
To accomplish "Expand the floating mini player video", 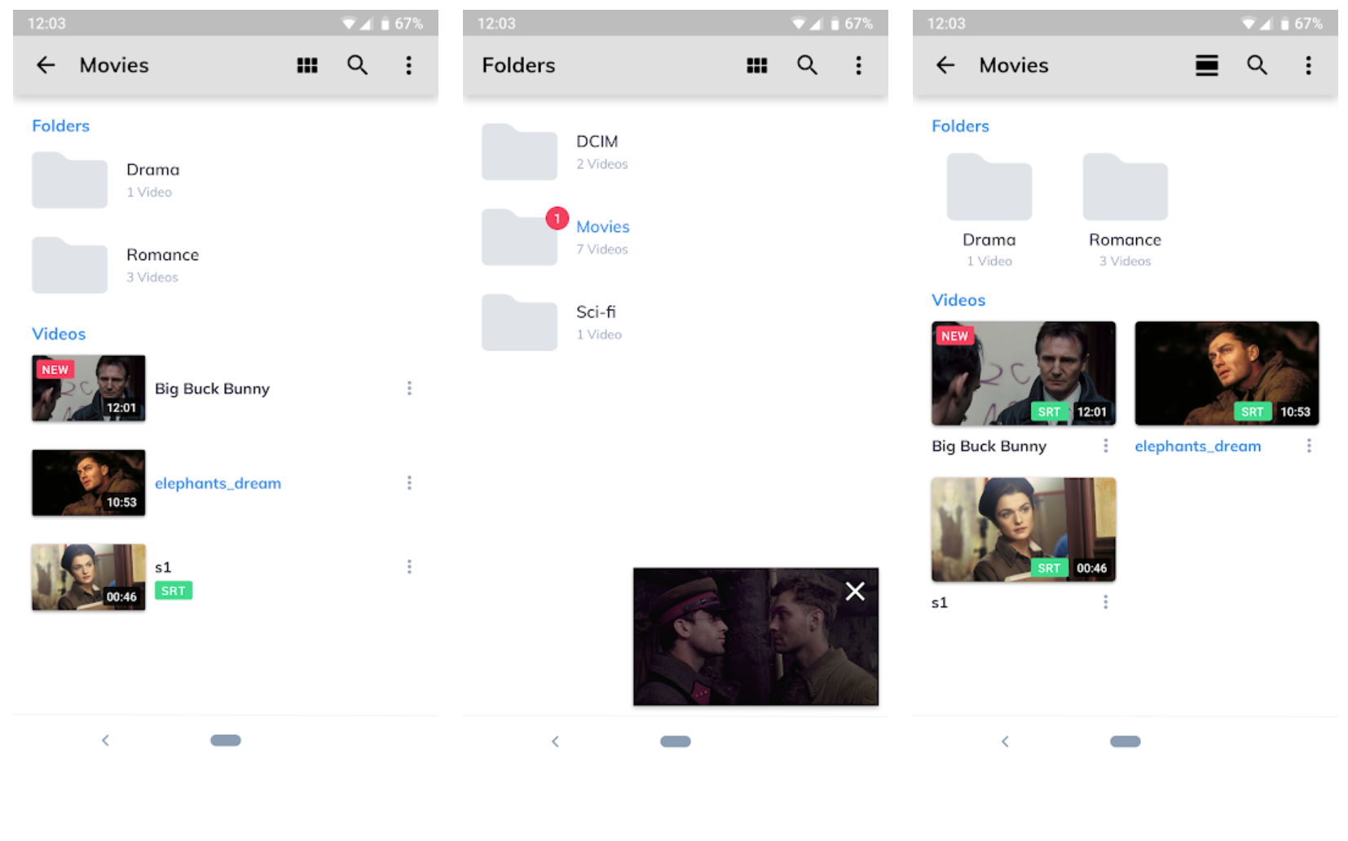I will click(755, 636).
